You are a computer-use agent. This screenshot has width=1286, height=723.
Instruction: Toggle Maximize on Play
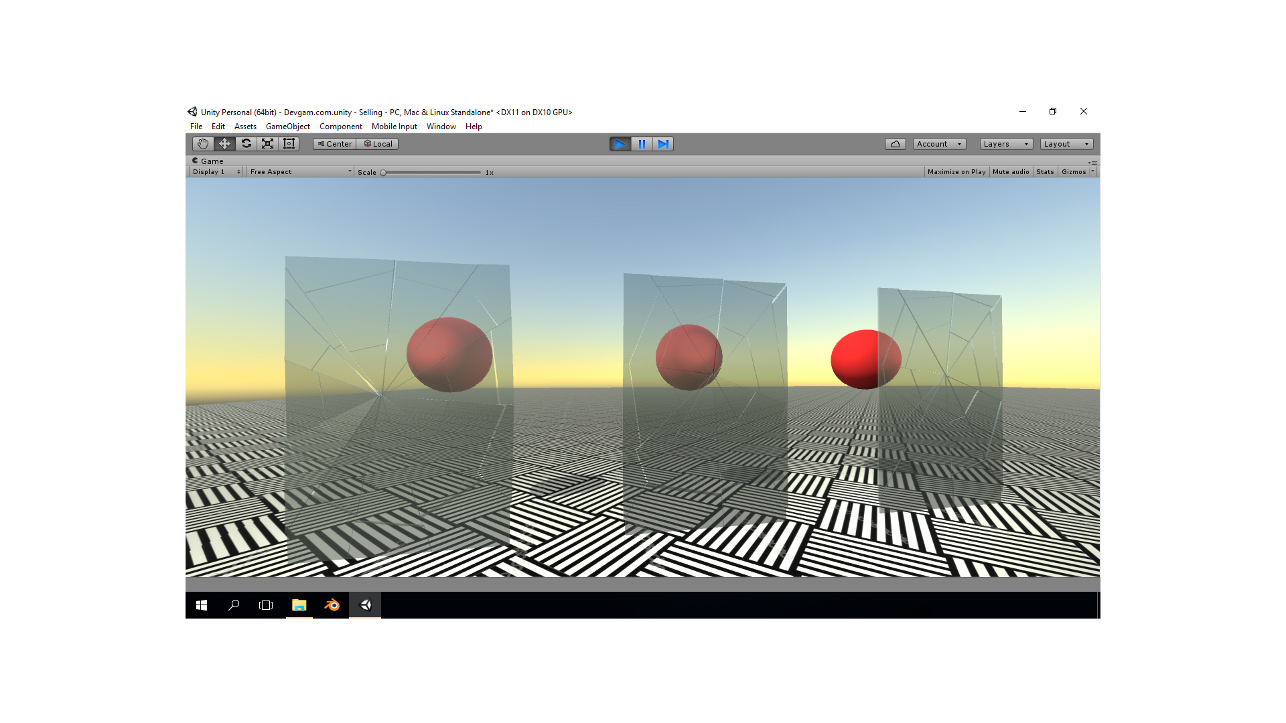pyautogui.click(x=956, y=172)
